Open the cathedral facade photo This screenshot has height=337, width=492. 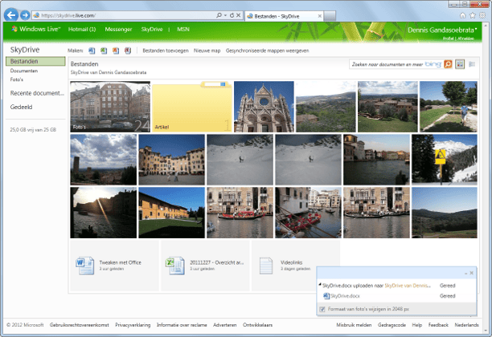264,107
